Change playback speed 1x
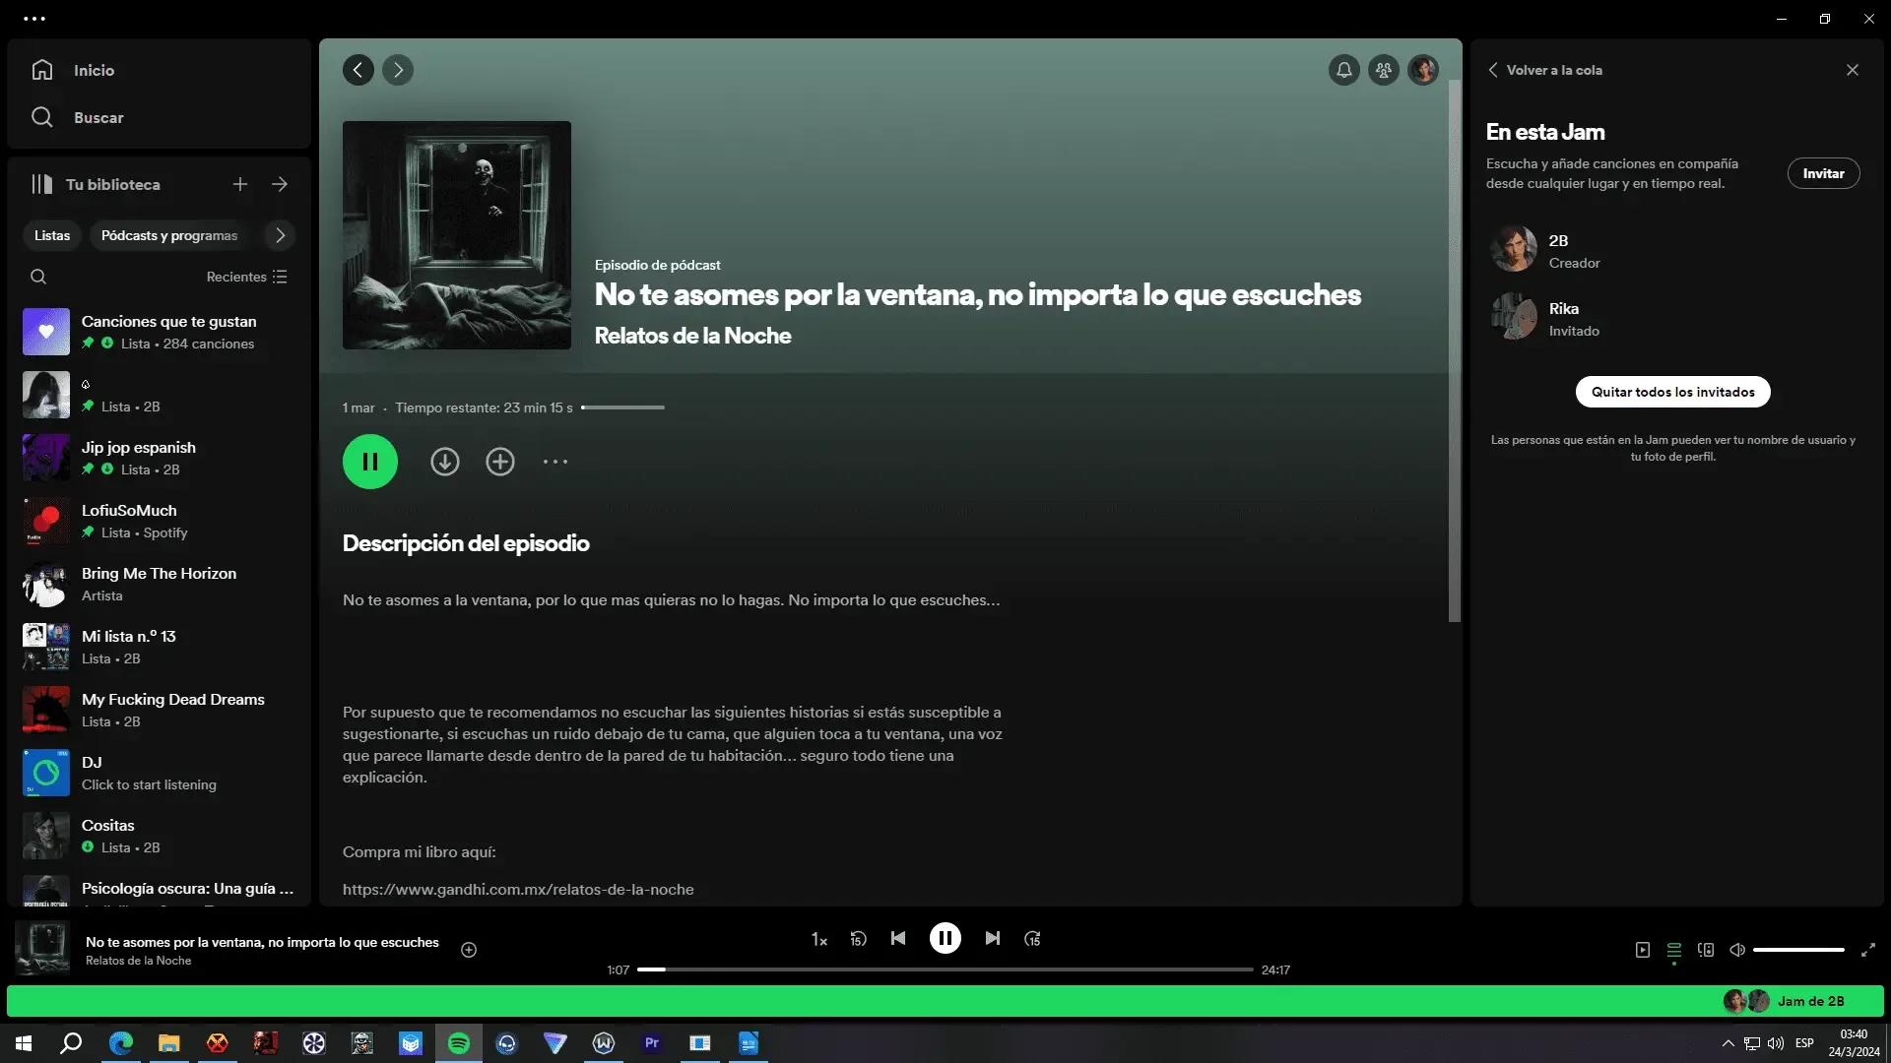This screenshot has width=1891, height=1063. coord(819,939)
